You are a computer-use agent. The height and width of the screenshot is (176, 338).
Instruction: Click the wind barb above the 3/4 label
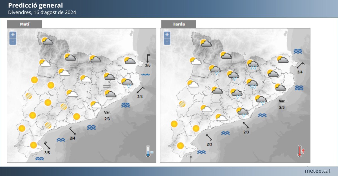point(301,65)
